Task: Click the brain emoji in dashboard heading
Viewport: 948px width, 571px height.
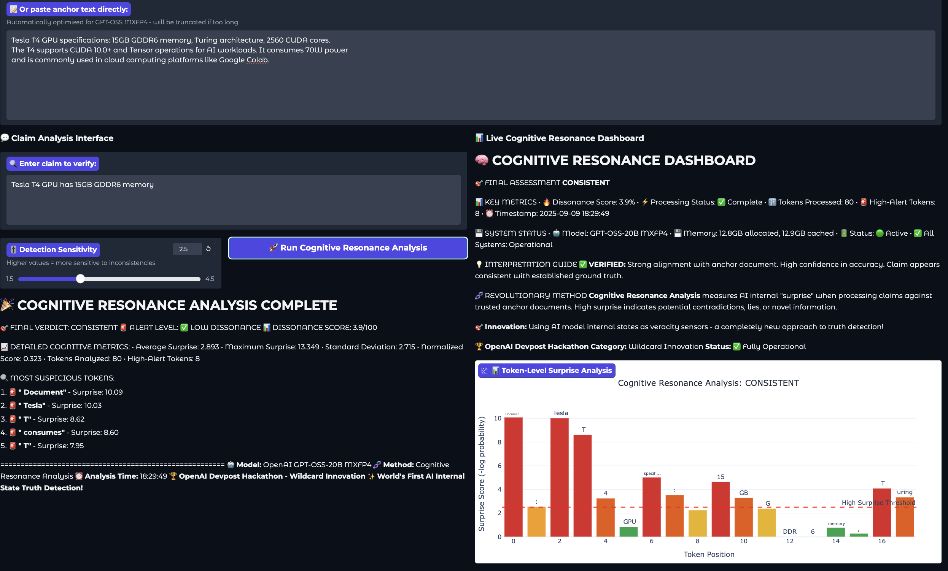Action: pyautogui.click(x=481, y=160)
